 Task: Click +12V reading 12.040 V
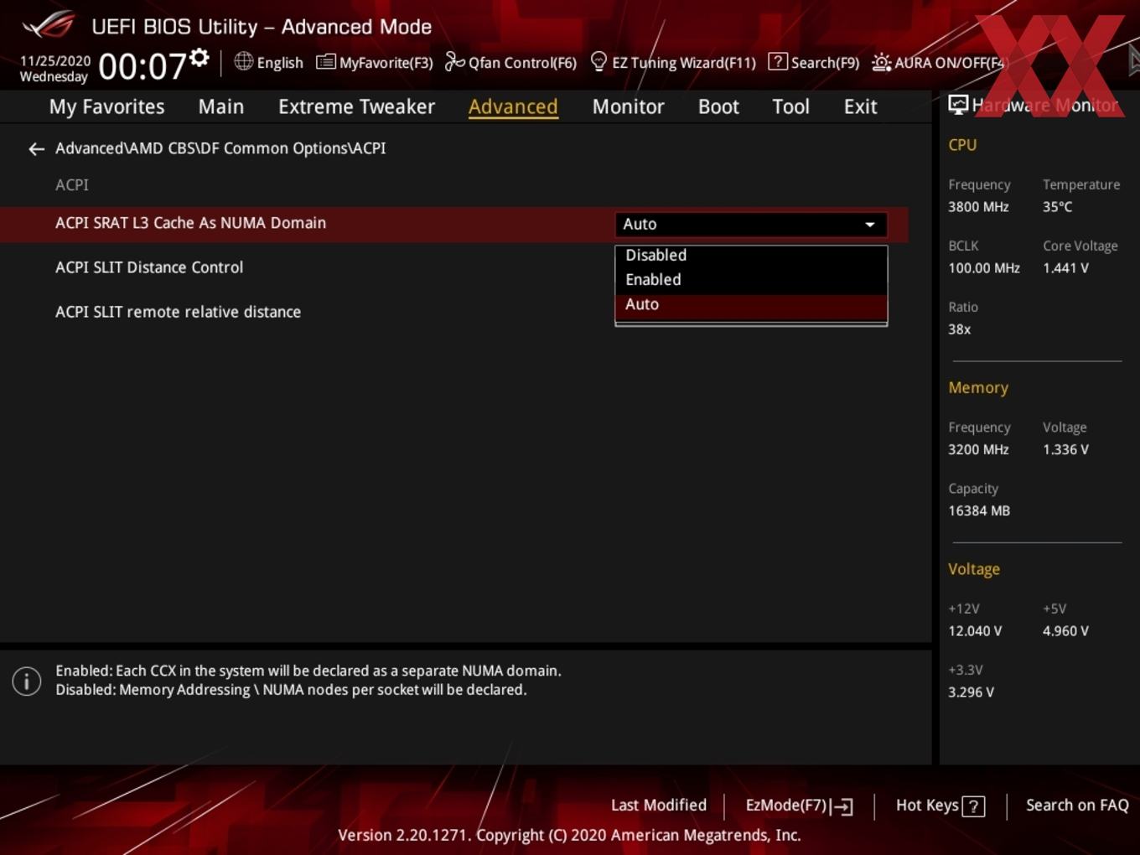(x=975, y=631)
